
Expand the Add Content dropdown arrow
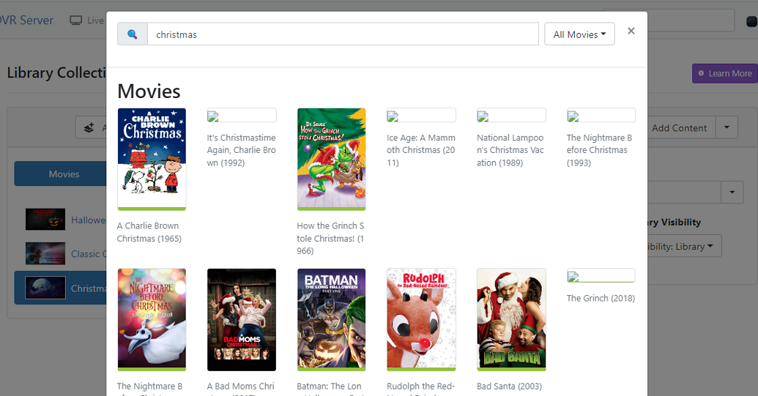coord(727,127)
